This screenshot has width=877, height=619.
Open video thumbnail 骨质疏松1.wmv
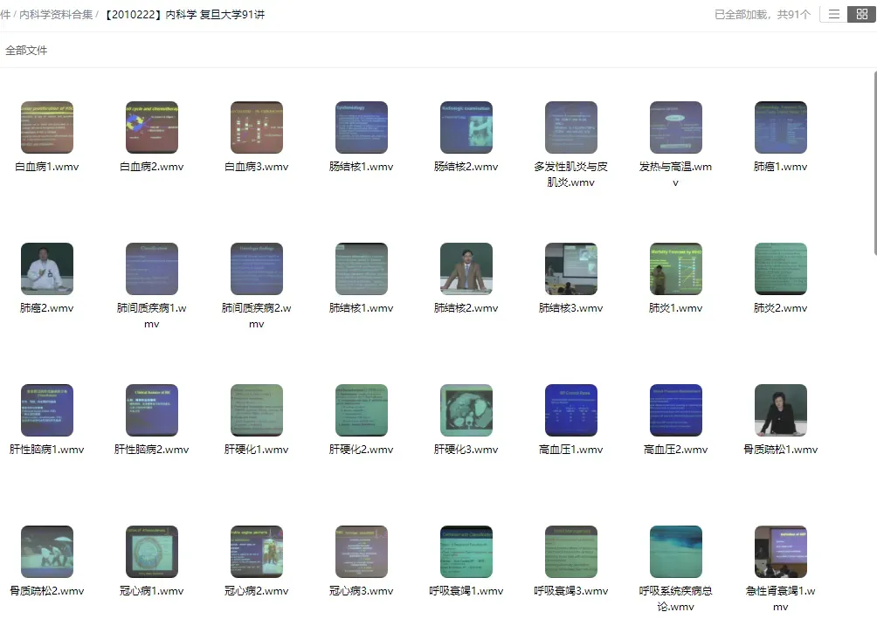pyautogui.click(x=781, y=410)
